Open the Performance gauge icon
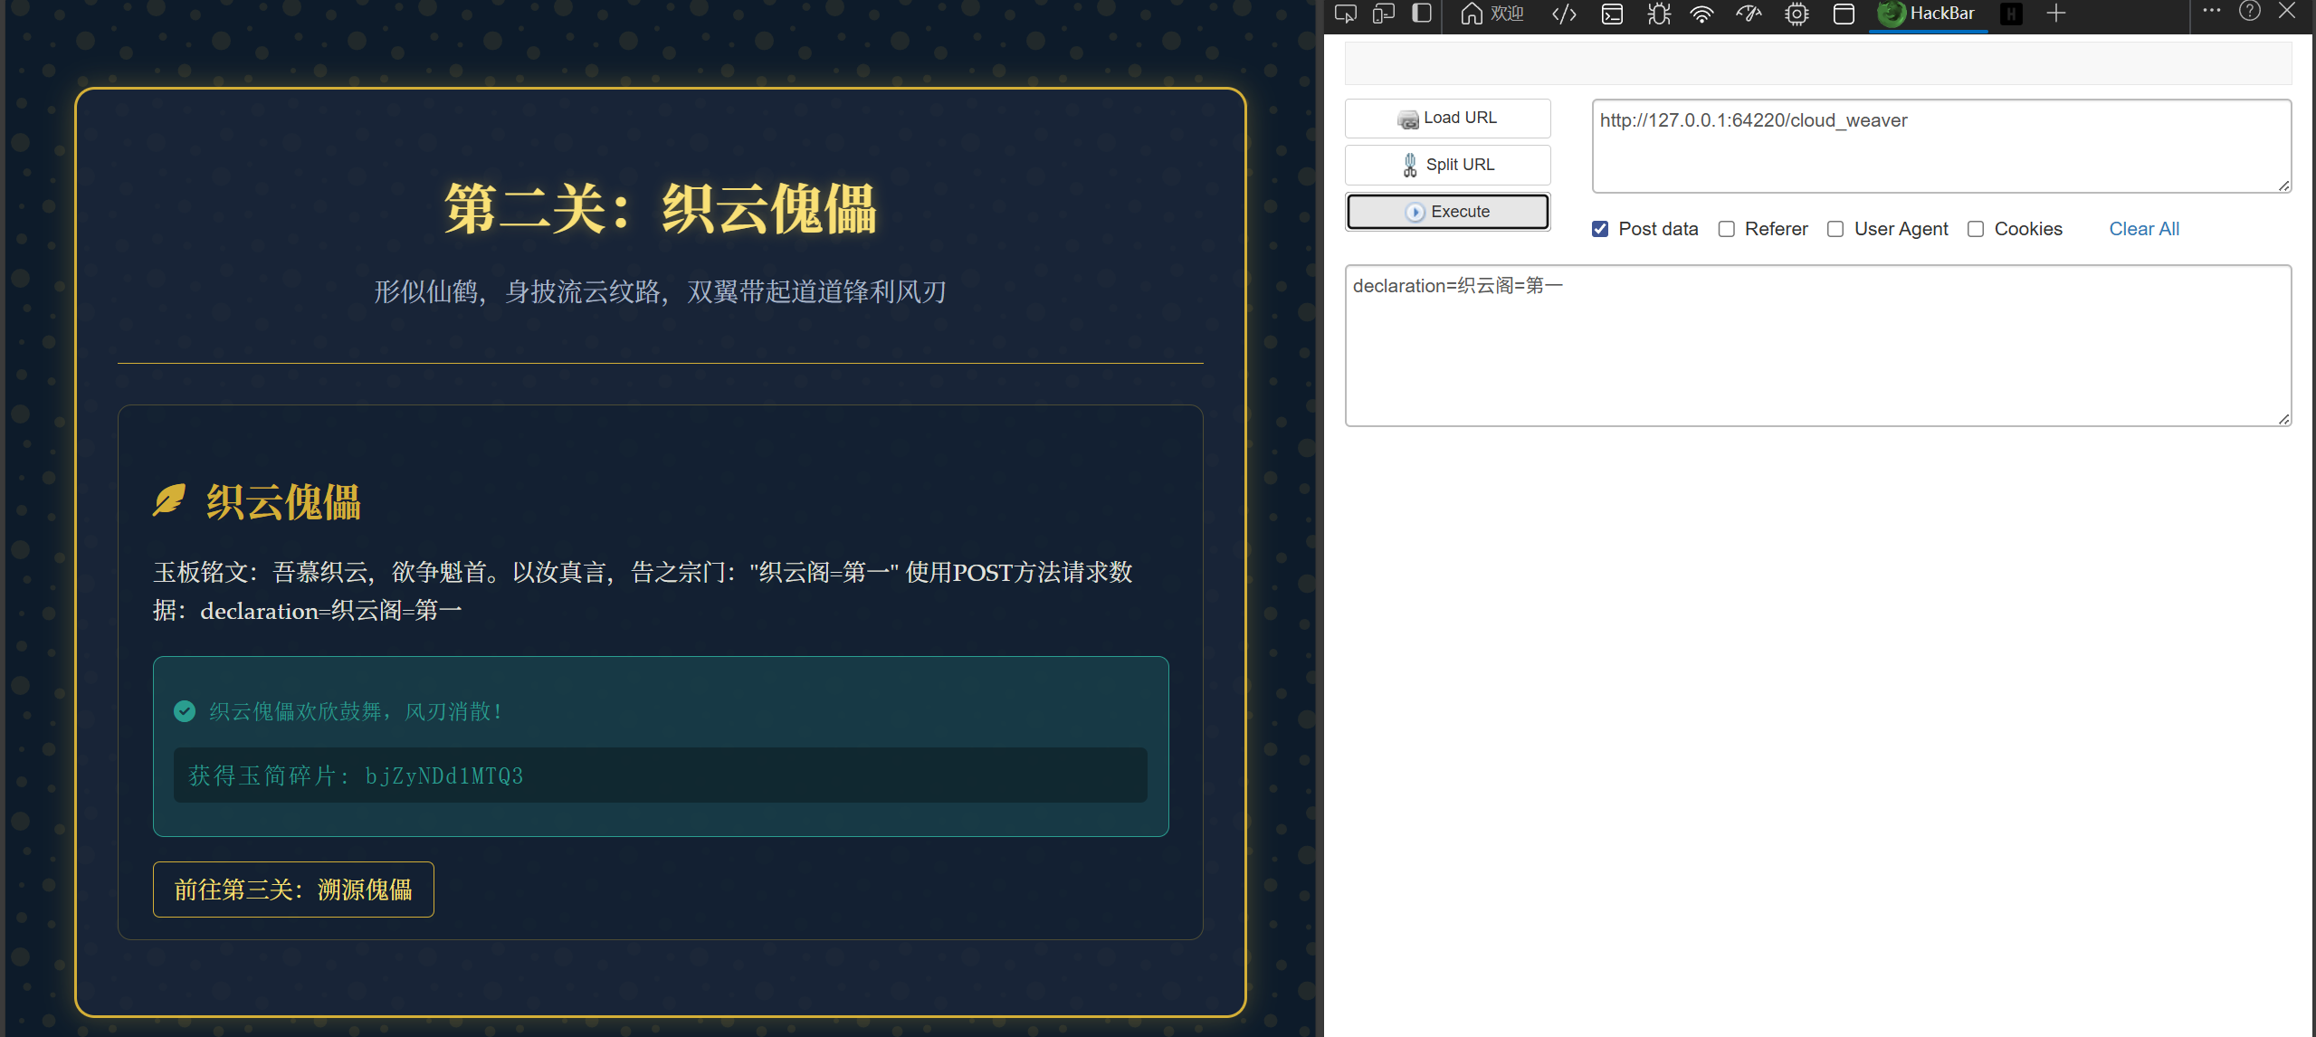This screenshot has width=2316, height=1037. pyautogui.click(x=1749, y=14)
